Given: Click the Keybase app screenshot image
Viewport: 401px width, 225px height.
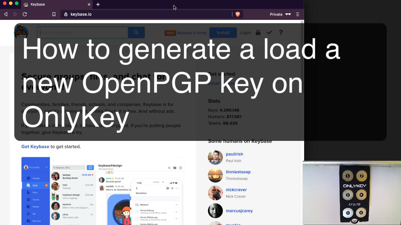Looking at the screenshot, I should pyautogui.click(x=103, y=191).
